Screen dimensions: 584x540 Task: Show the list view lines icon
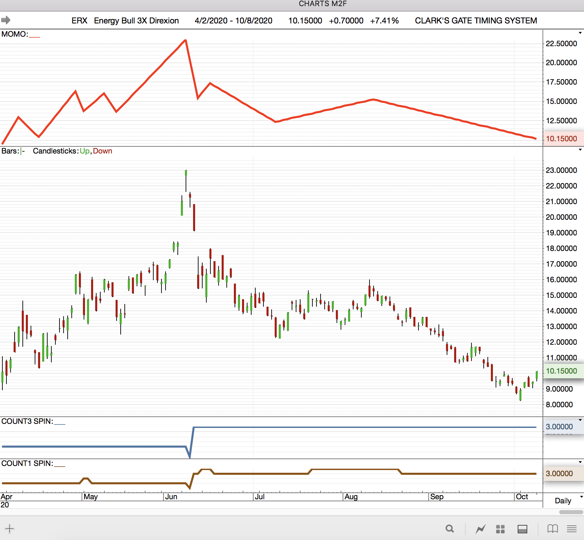coord(572,529)
